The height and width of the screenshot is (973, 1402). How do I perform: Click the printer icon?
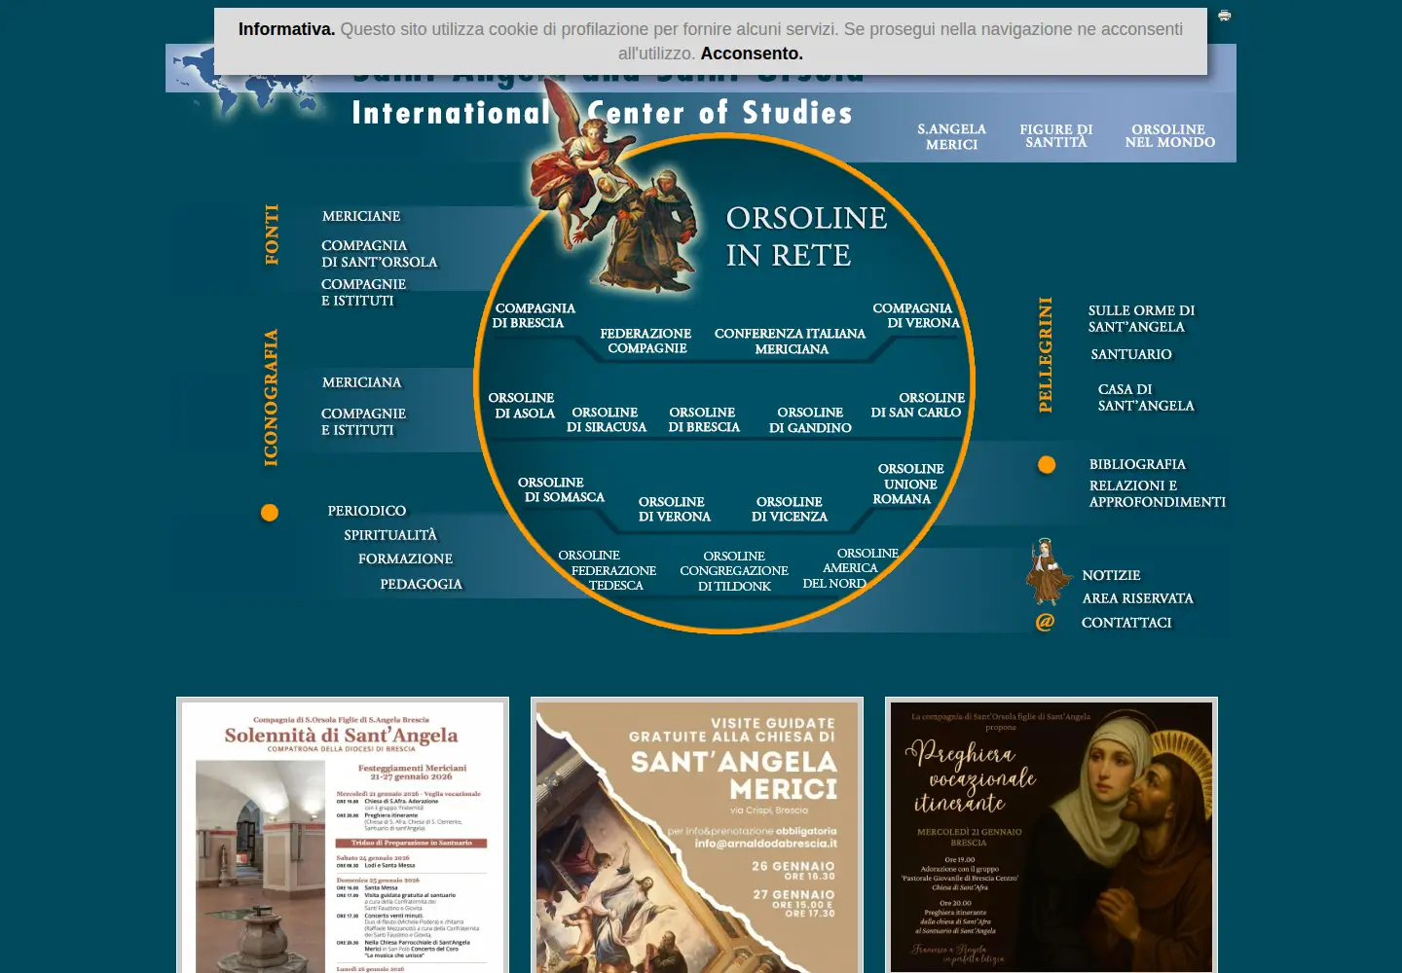point(1224,16)
